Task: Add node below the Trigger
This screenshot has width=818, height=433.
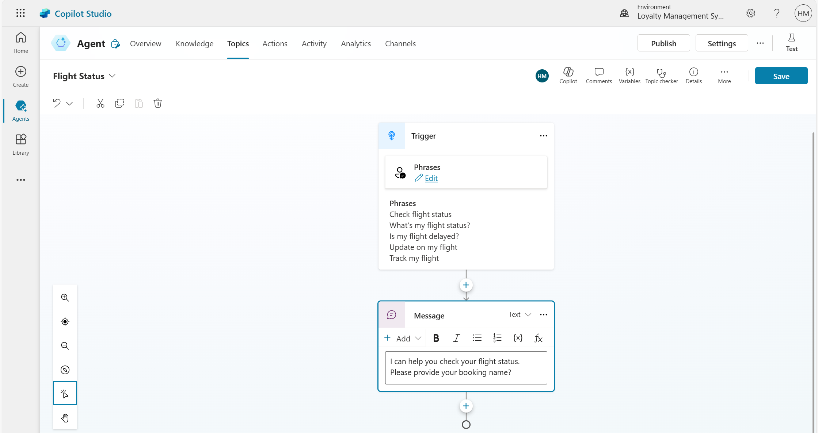Action: click(x=466, y=285)
